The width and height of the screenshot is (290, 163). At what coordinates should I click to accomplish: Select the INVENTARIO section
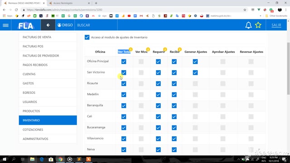(x=48, y=120)
